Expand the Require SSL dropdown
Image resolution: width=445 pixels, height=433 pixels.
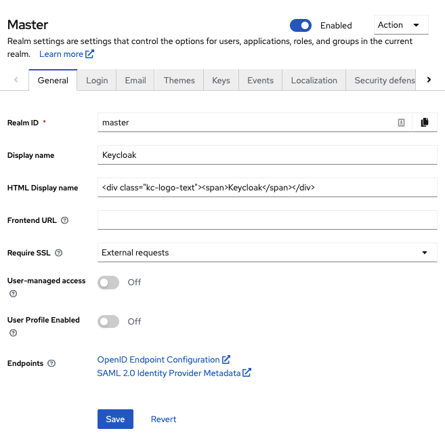268,253
